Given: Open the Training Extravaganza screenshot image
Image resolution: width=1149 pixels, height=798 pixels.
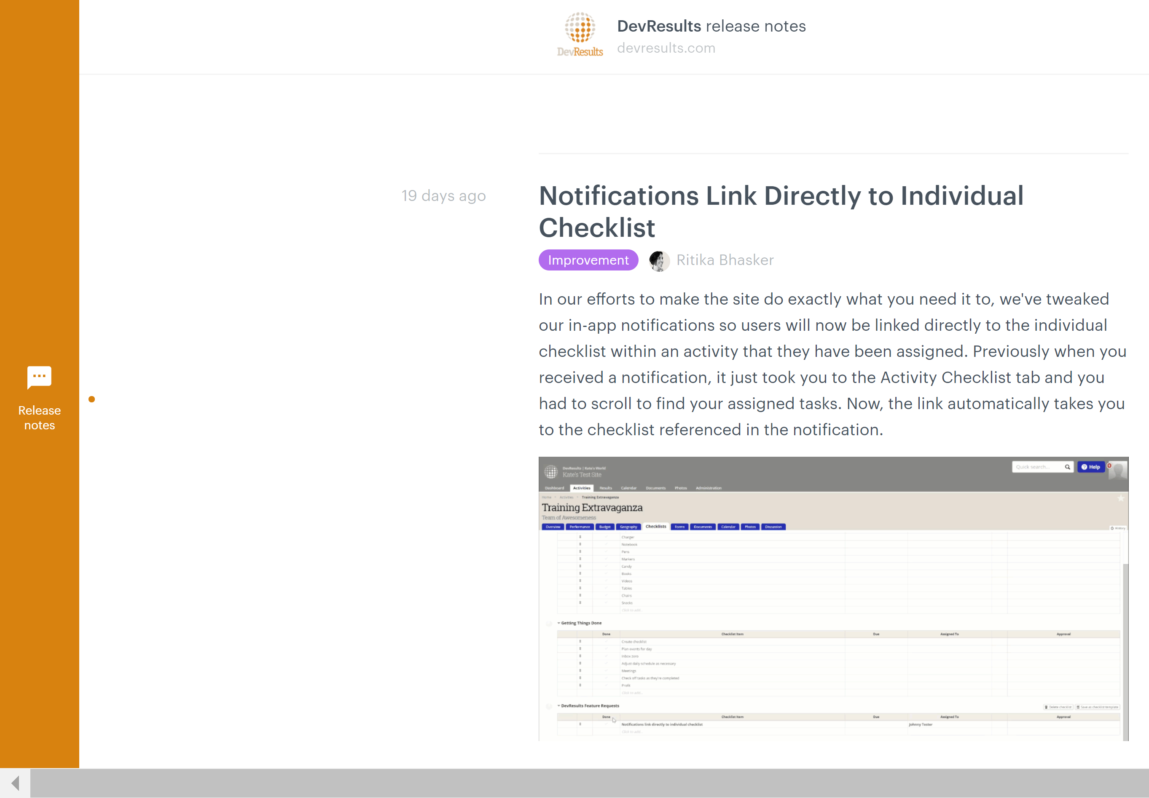Looking at the screenshot, I should pos(833,598).
